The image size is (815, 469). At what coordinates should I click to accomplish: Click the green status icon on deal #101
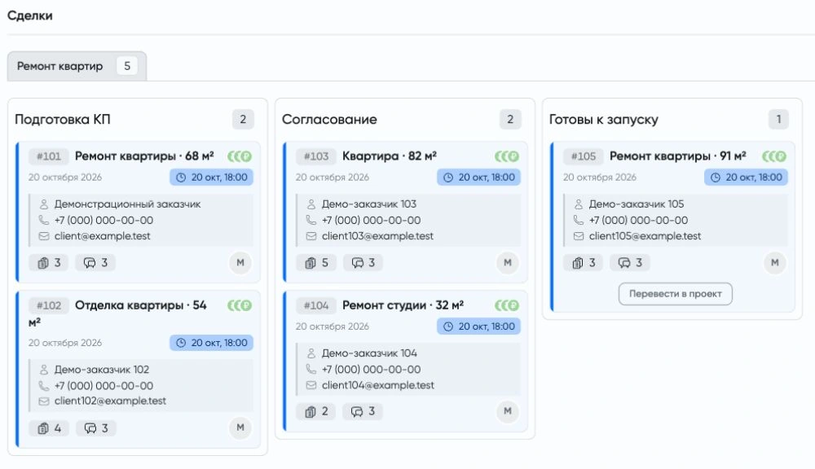[240, 156]
